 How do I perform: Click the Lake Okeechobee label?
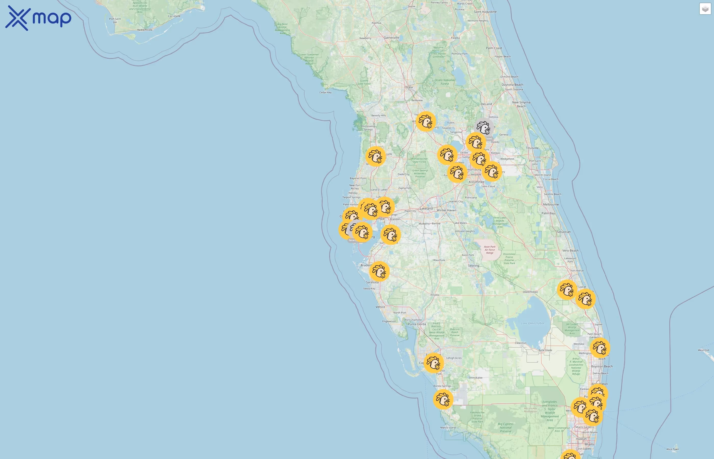(x=532, y=323)
